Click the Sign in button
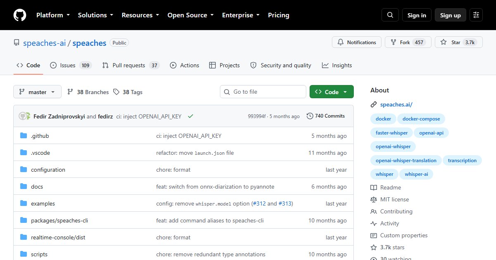 pyautogui.click(x=417, y=15)
